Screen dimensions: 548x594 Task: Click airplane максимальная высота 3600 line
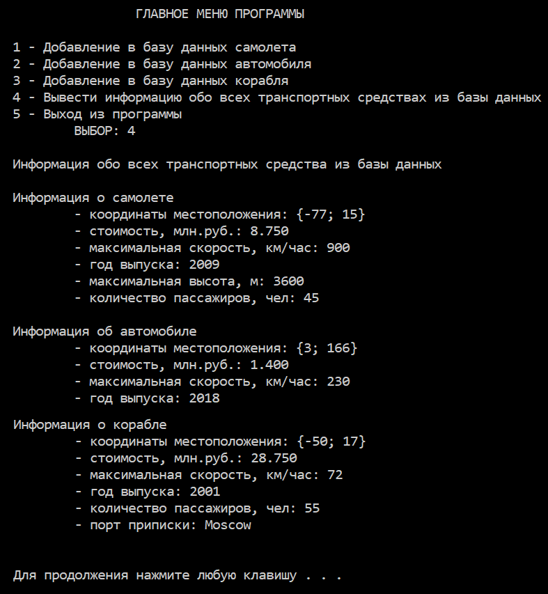click(189, 281)
